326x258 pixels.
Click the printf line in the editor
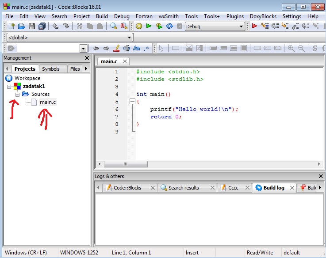tap(194, 109)
